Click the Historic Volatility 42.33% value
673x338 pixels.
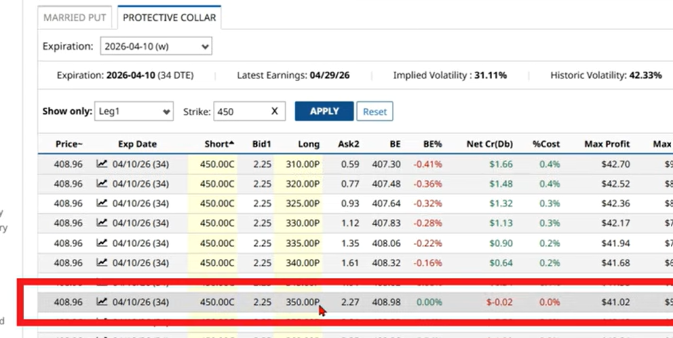(x=645, y=75)
